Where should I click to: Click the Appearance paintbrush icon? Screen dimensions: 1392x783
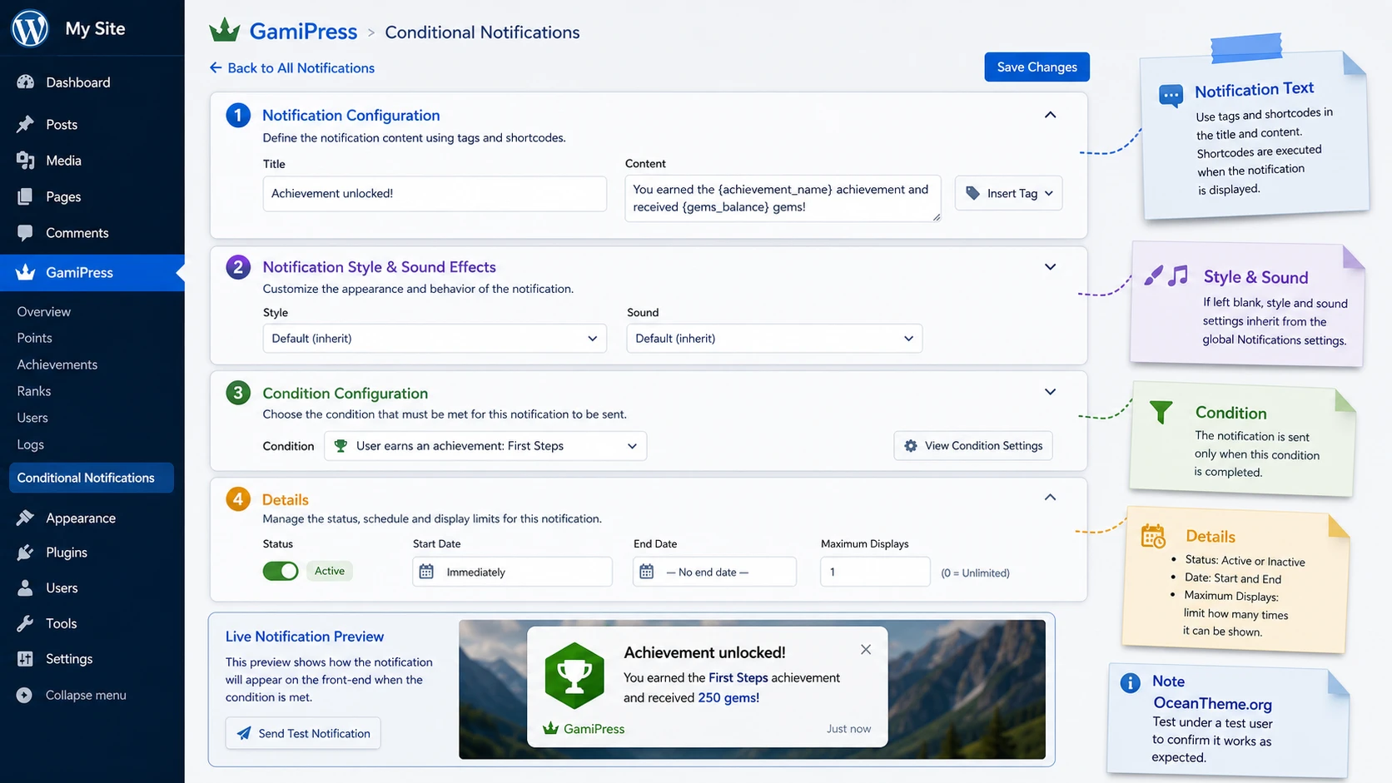click(x=25, y=518)
